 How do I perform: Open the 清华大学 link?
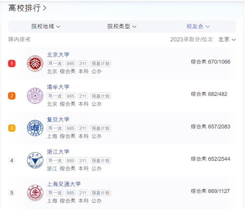click(58, 87)
